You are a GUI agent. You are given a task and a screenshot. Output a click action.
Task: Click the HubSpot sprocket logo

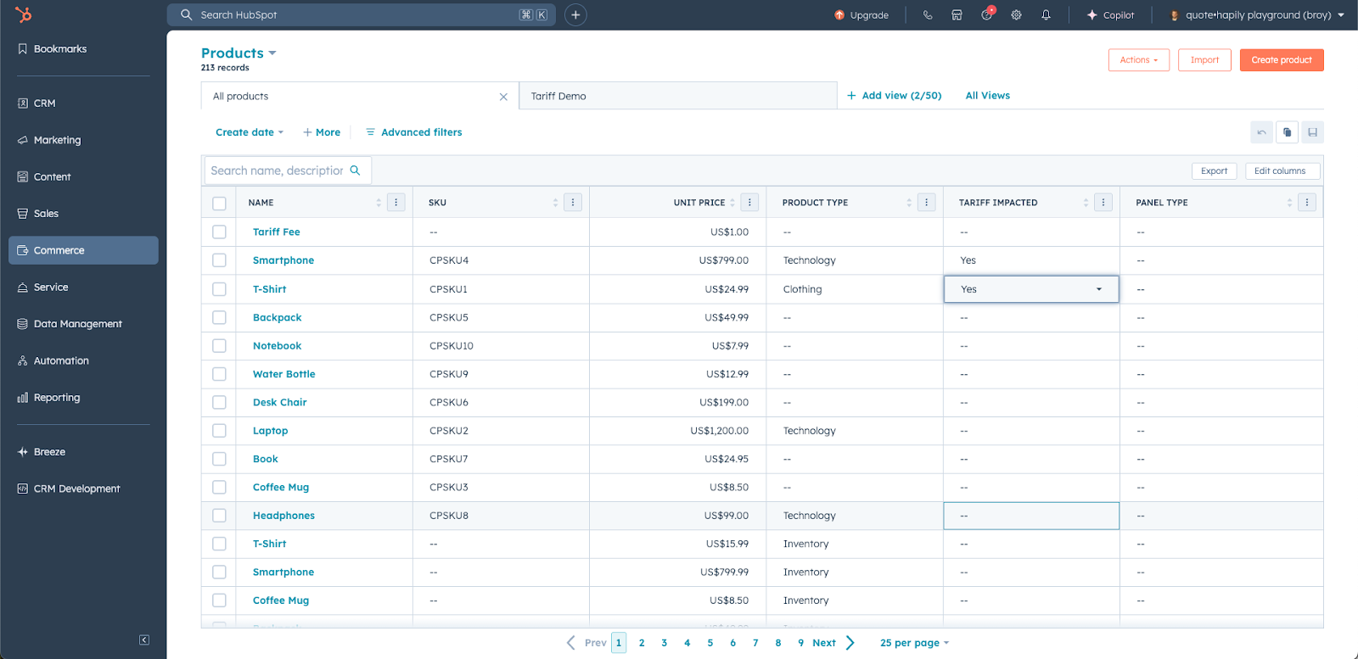(24, 14)
